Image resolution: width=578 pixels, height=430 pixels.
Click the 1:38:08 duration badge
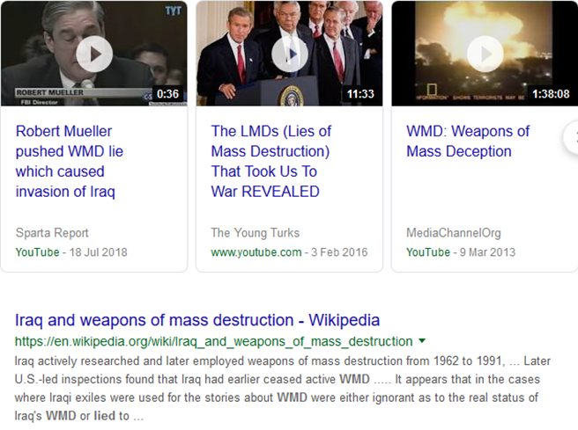coord(551,94)
